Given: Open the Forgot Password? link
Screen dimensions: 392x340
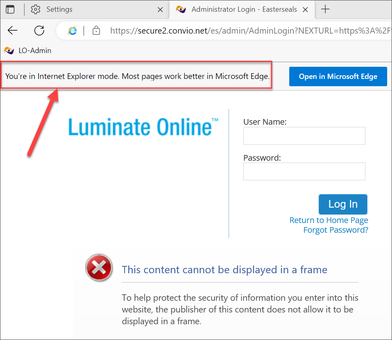Looking at the screenshot, I should pos(336,230).
